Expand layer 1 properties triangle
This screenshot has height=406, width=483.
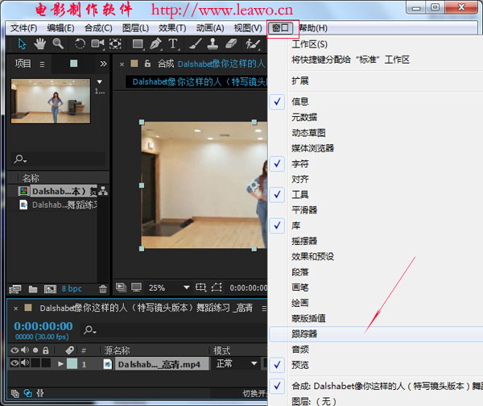pos(60,364)
